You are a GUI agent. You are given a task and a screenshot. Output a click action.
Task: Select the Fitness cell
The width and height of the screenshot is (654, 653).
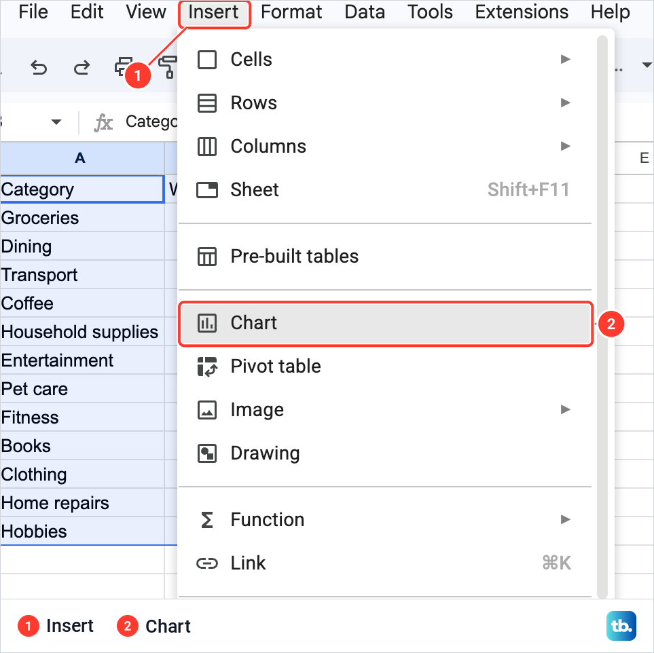tap(81, 417)
